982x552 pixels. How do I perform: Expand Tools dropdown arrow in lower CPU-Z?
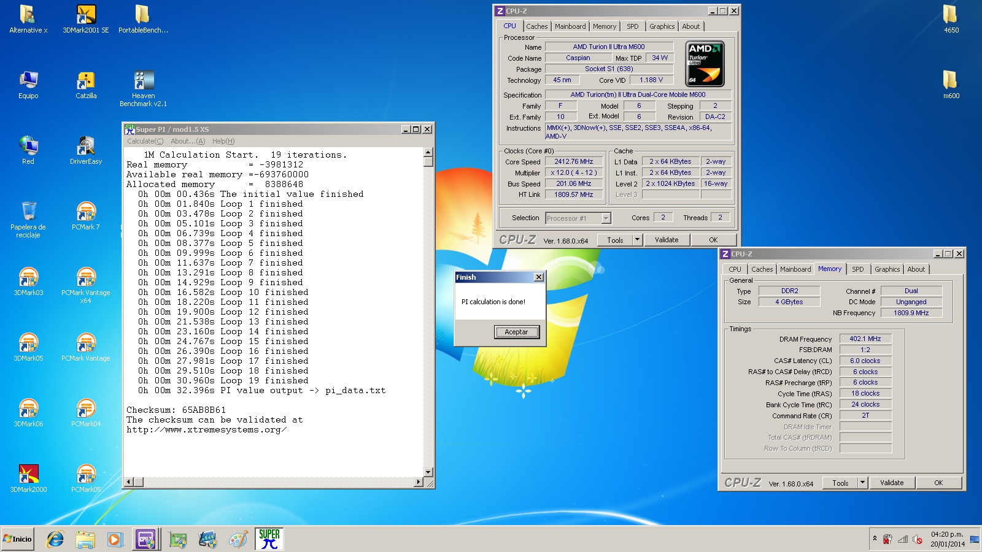863,483
